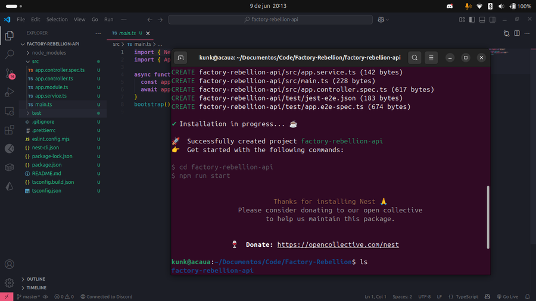Open the Explorer view in activity bar
The height and width of the screenshot is (301, 536).
[9, 35]
